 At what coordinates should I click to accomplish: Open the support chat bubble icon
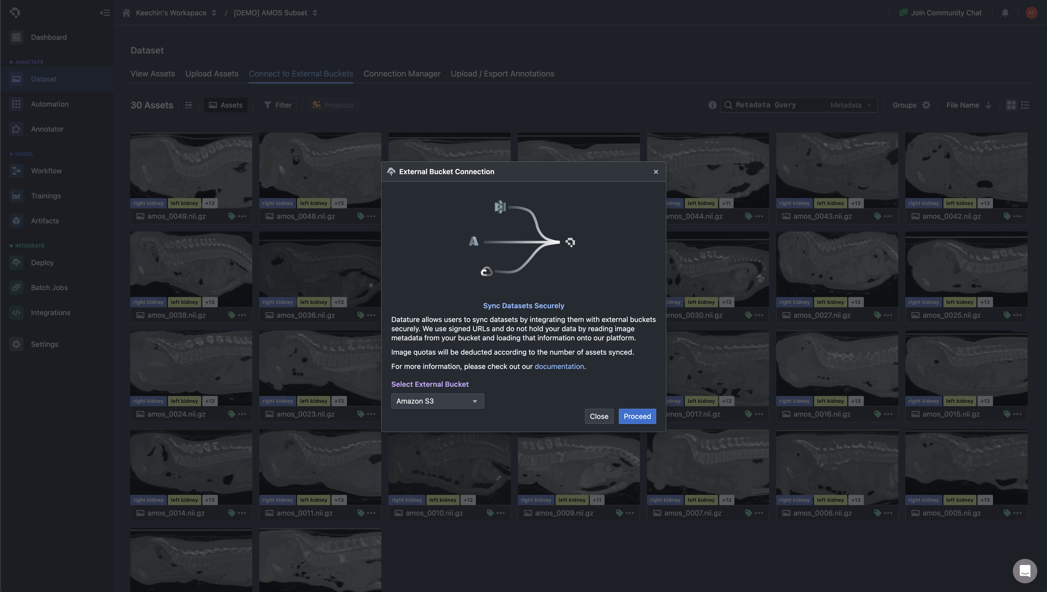coord(1025,571)
